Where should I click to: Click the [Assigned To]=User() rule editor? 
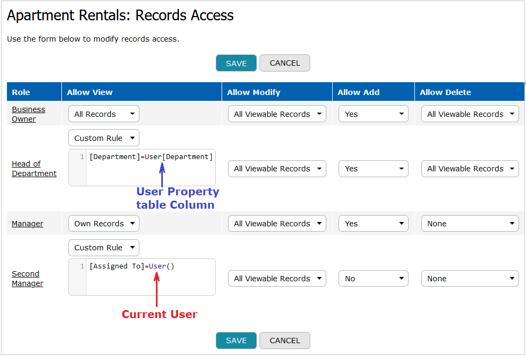(x=142, y=277)
